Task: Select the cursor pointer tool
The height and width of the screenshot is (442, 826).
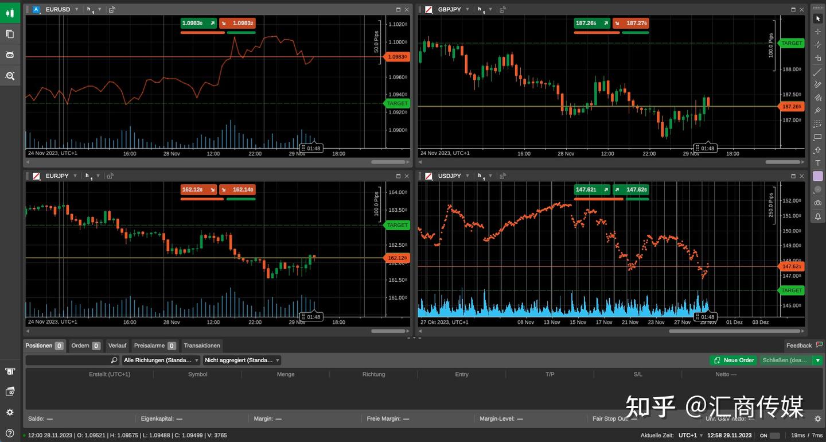Action: (x=818, y=18)
